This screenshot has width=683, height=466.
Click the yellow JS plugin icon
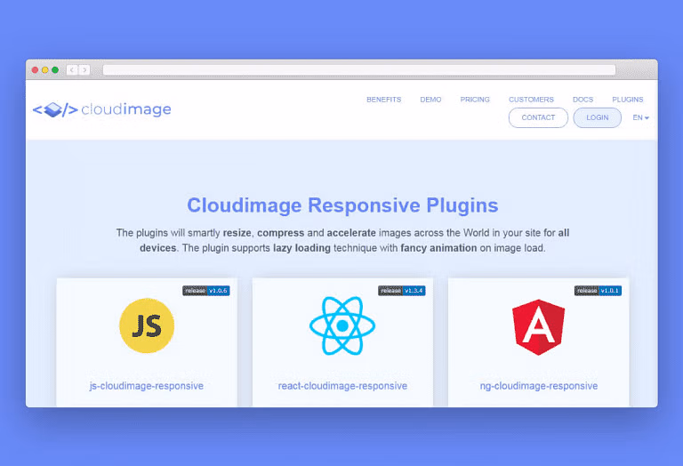147,325
